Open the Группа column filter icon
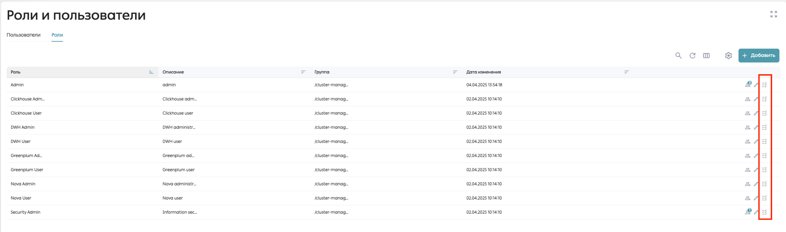Viewport: 786px width, 232px height. point(455,72)
